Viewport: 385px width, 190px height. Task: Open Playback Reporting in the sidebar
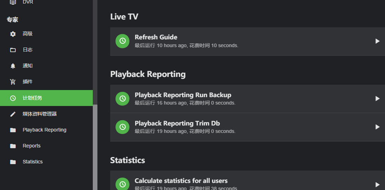pyautogui.click(x=44, y=130)
